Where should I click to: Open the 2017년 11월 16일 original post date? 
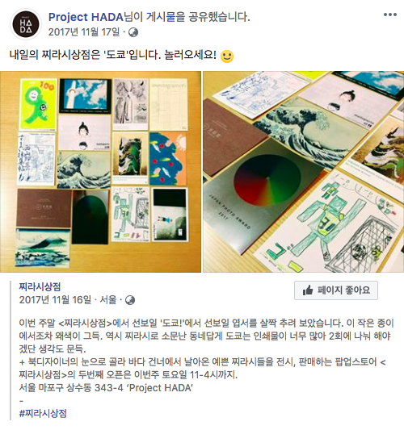point(55,300)
